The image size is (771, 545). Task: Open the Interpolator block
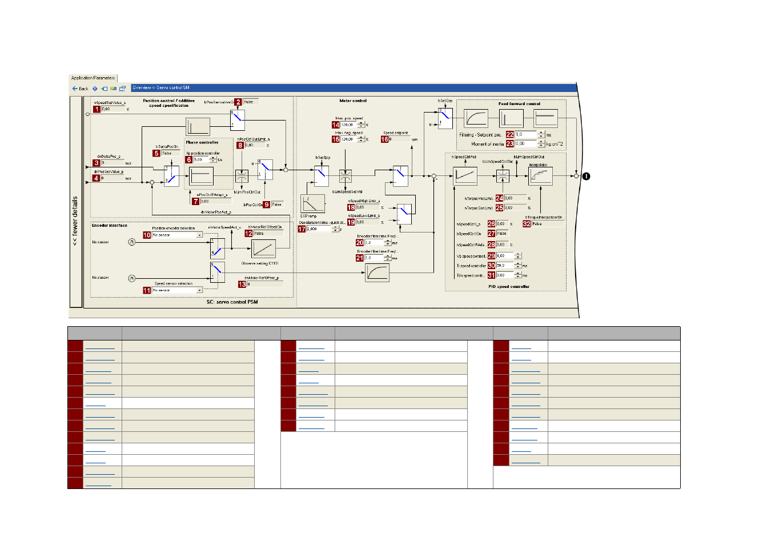(x=540, y=176)
